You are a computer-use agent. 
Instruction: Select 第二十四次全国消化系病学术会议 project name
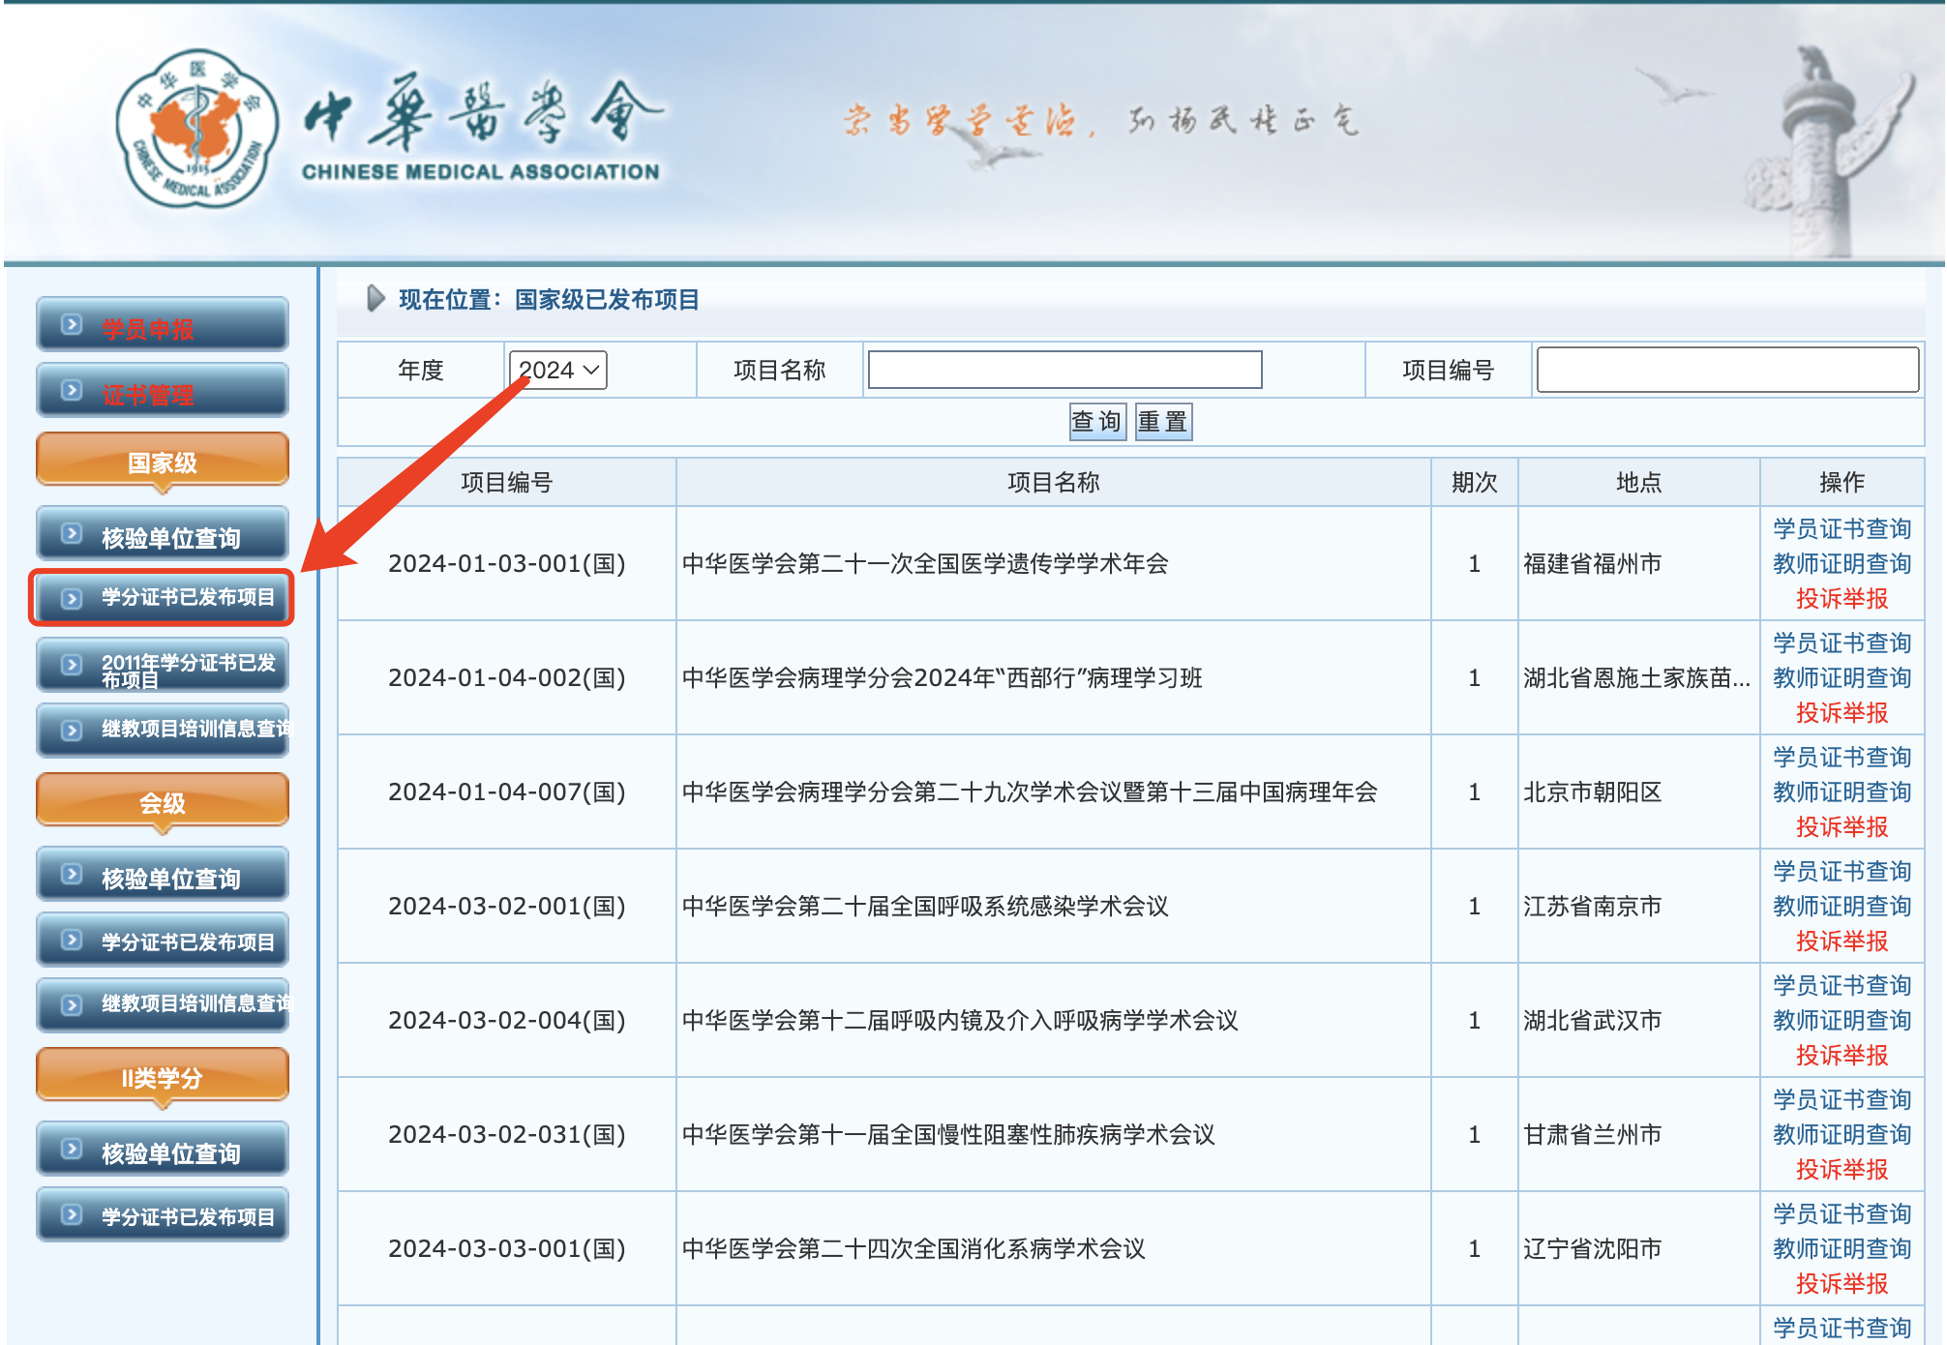click(914, 1249)
